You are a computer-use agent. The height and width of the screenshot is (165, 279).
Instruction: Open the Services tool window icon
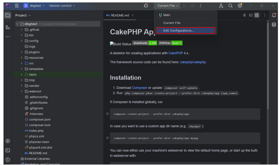coord(8,141)
